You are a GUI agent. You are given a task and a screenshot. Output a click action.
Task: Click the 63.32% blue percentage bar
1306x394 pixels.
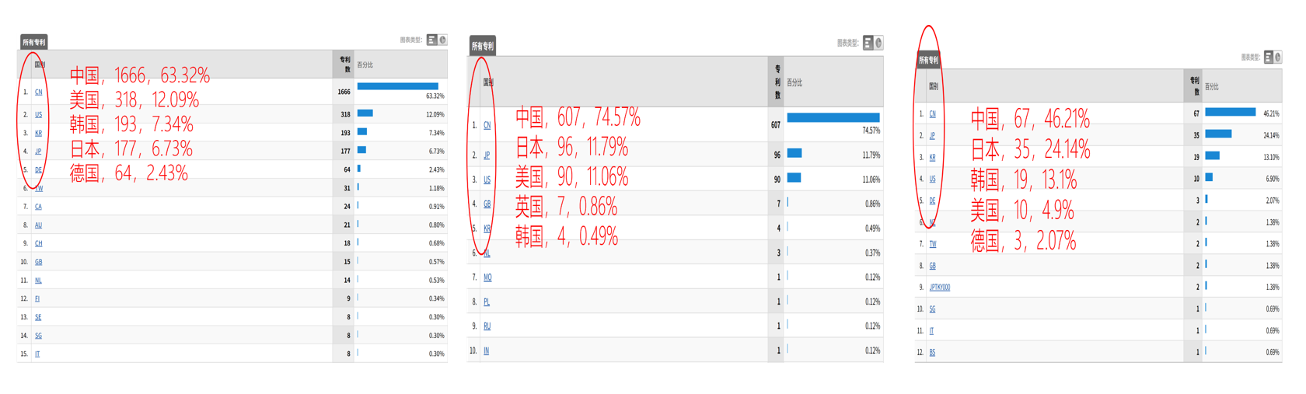(397, 86)
